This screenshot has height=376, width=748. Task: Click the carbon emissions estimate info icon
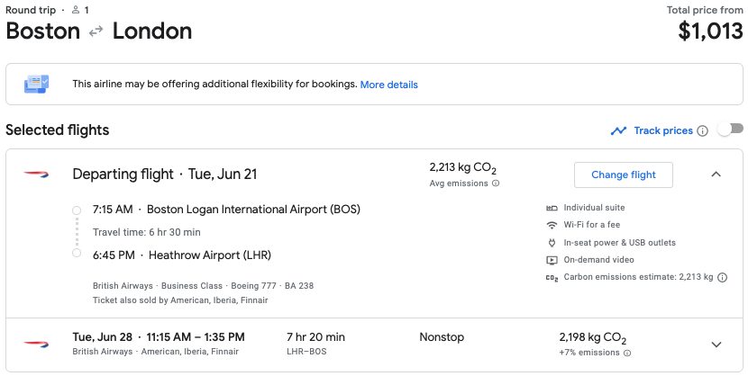(x=722, y=277)
